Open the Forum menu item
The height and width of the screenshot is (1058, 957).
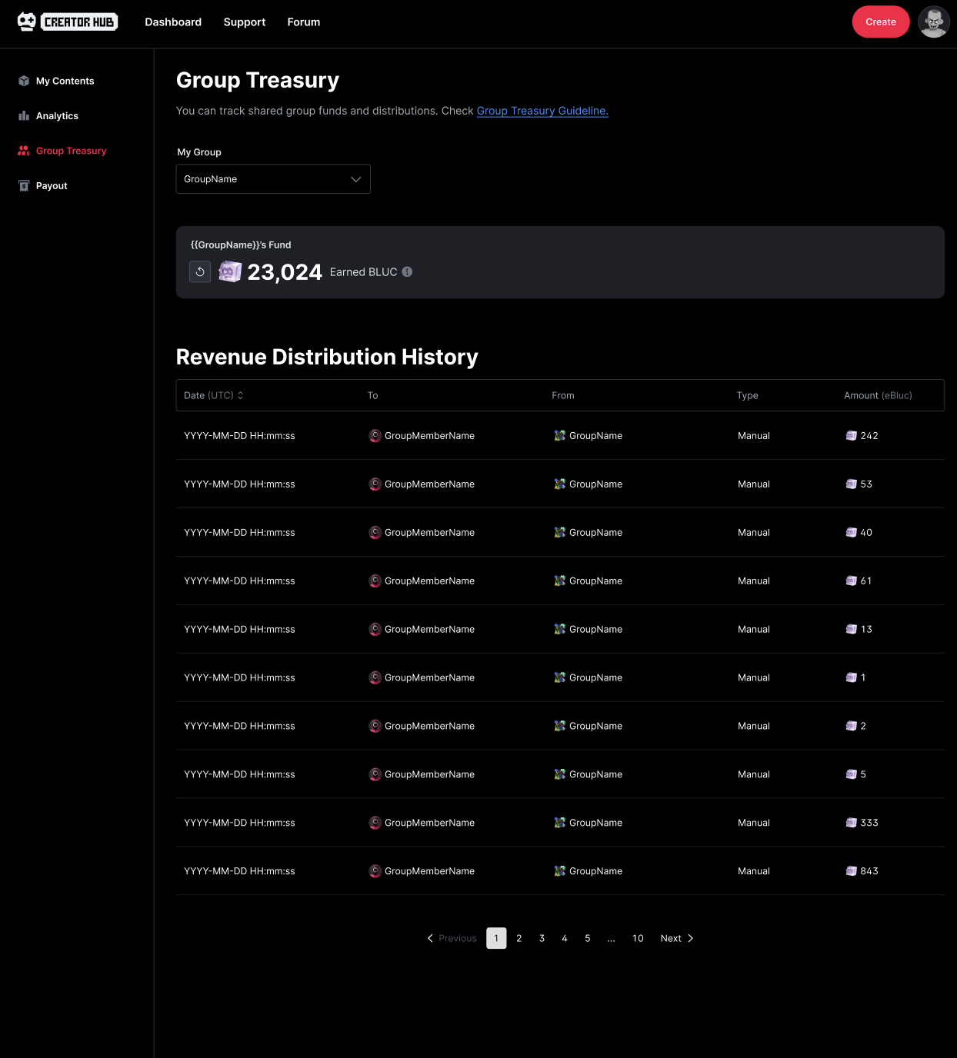(x=304, y=22)
